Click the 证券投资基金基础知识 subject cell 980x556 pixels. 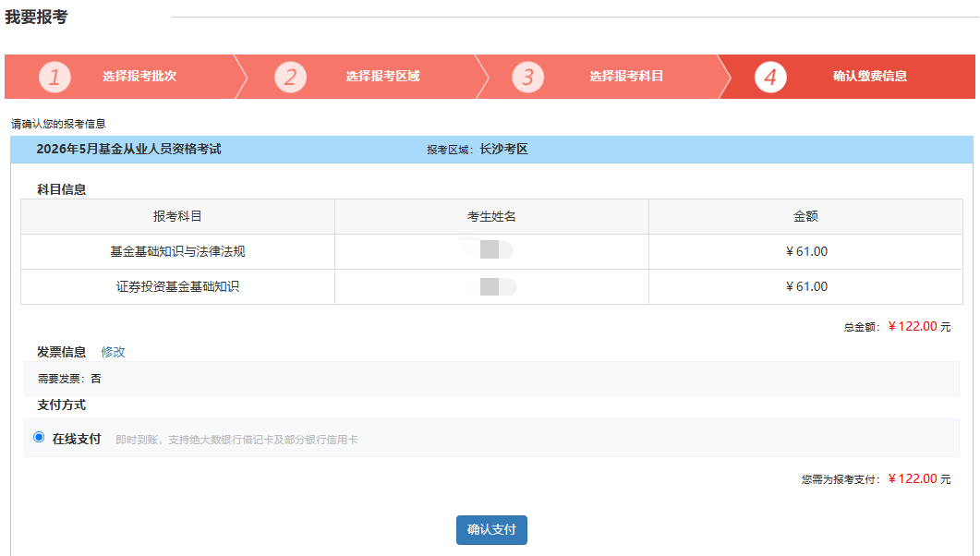(x=177, y=286)
